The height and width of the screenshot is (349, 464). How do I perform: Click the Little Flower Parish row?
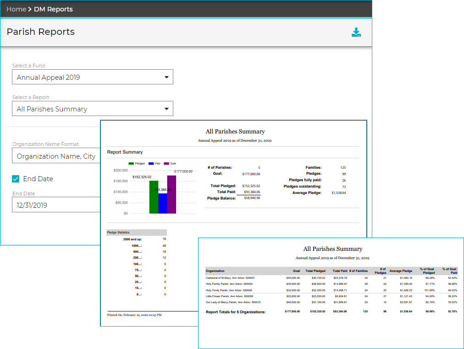331,296
